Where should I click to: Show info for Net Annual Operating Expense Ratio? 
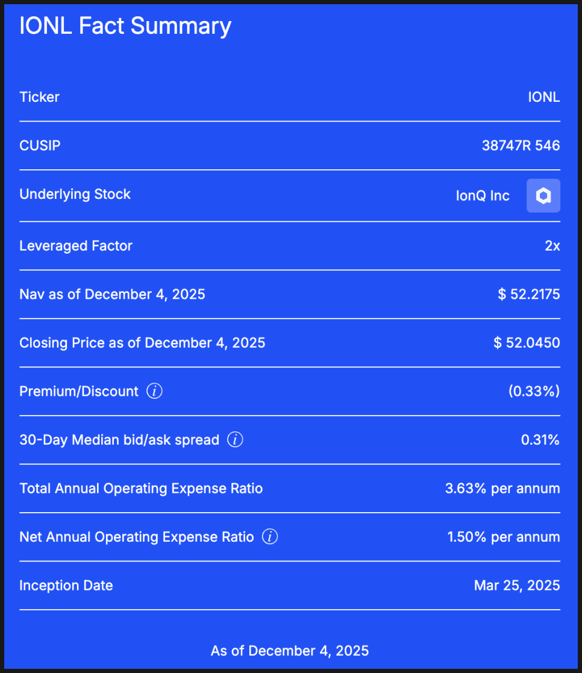[x=270, y=537]
